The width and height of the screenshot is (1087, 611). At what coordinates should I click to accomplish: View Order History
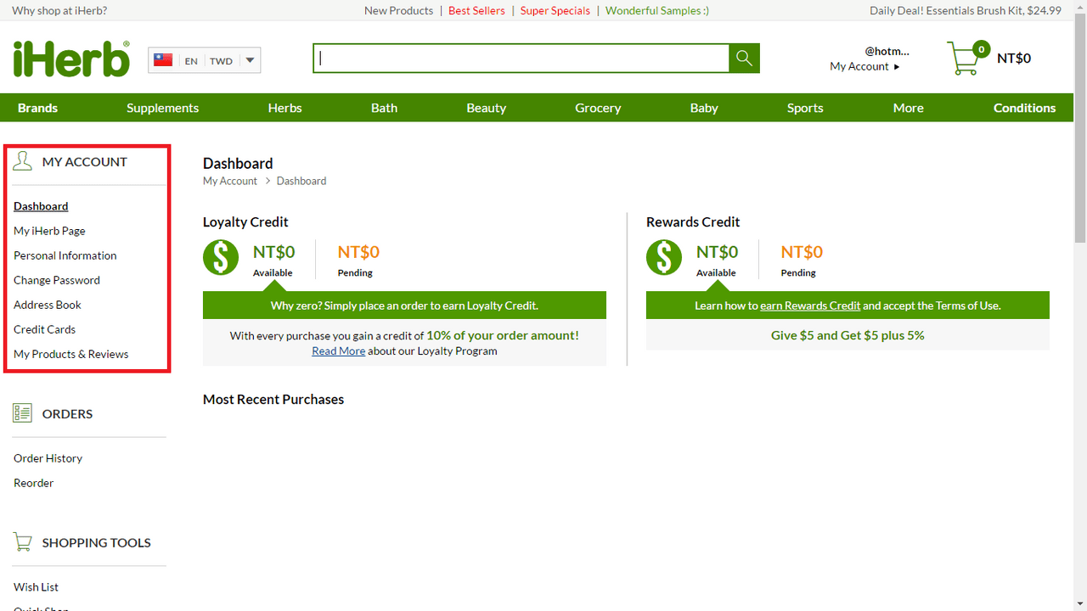tap(48, 458)
